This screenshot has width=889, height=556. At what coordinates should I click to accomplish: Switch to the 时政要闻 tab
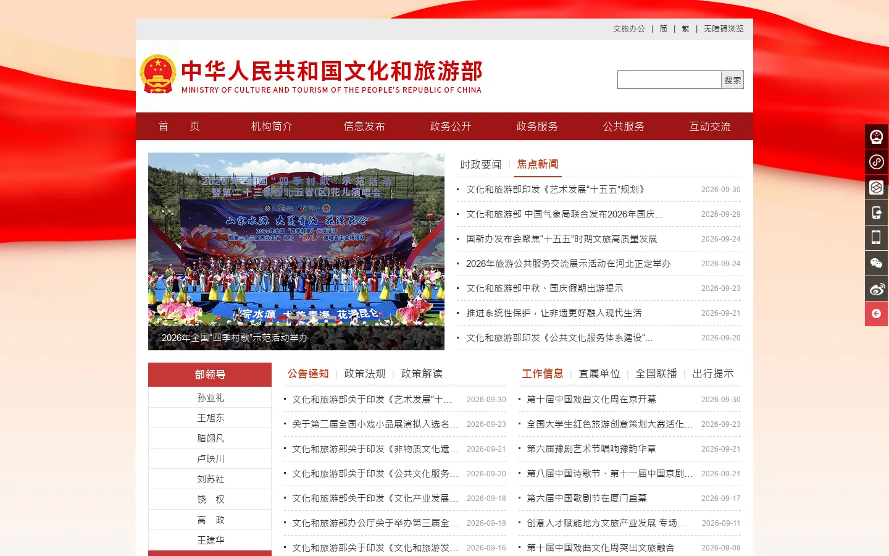tap(481, 164)
